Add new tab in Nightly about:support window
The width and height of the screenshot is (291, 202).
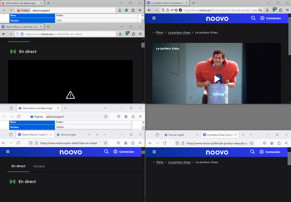65,108
